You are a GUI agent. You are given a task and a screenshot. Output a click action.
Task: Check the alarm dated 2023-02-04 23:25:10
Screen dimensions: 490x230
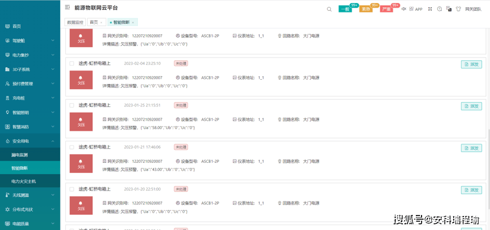pos(72,63)
